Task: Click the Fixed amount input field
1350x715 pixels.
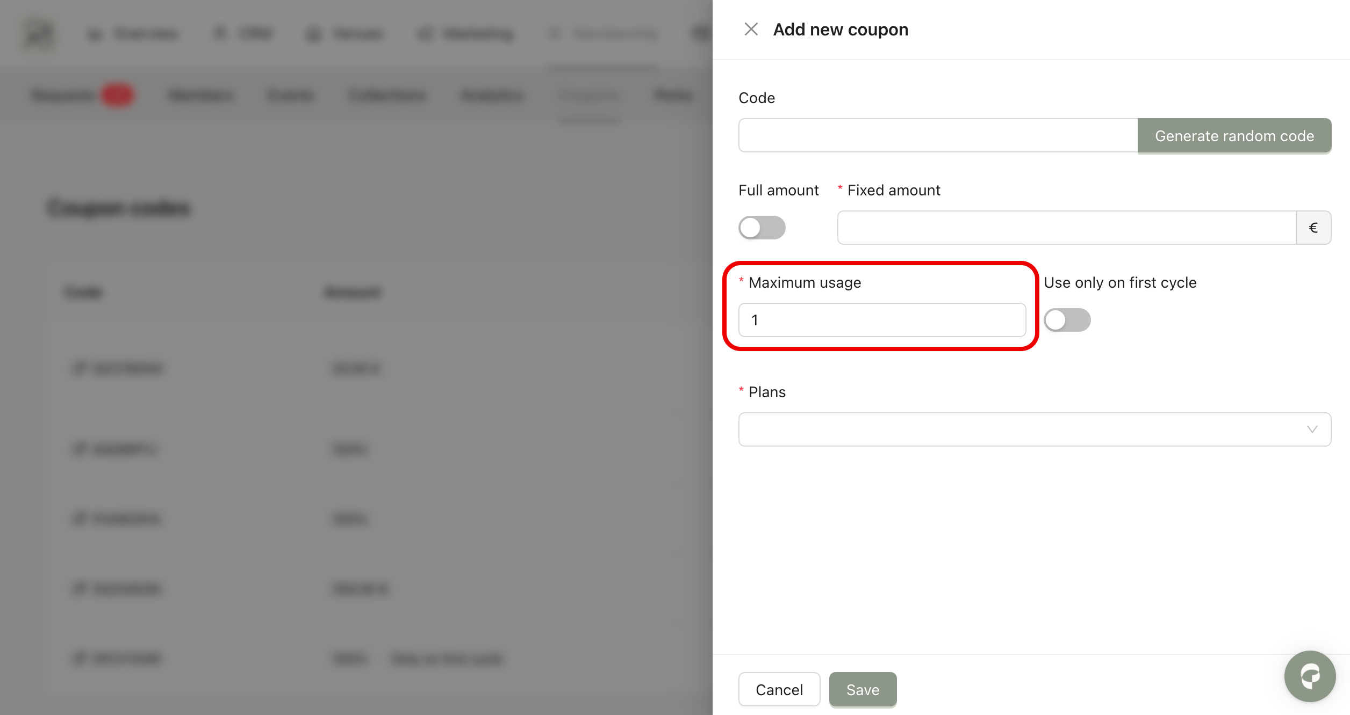Action: [1066, 228]
